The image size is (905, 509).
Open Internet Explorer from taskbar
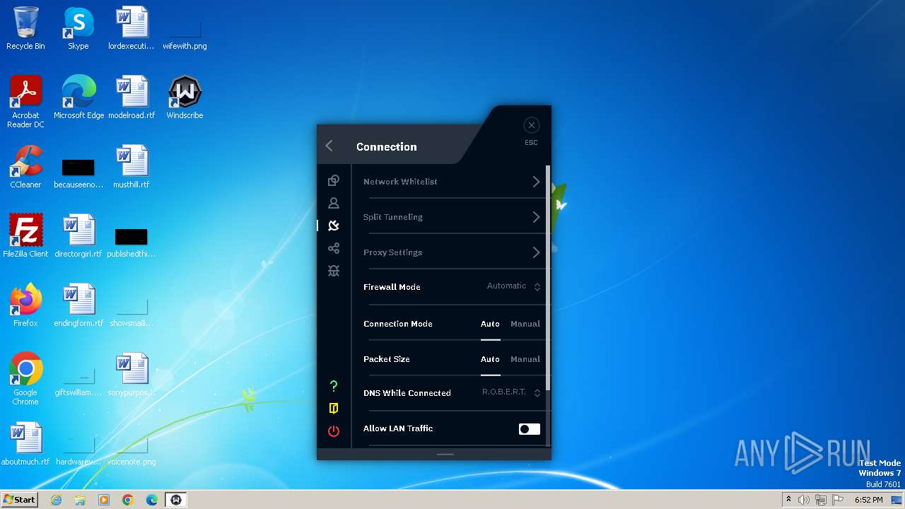tap(56, 500)
